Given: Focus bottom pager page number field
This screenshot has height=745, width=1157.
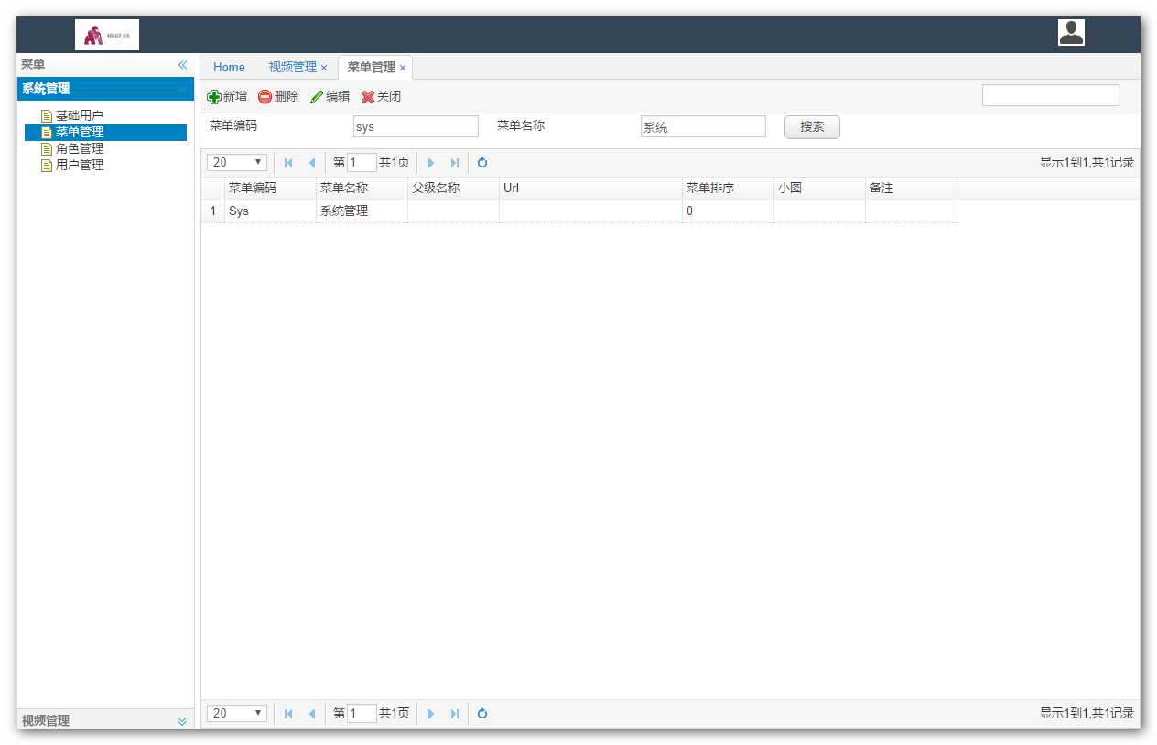Looking at the screenshot, I should 362,713.
